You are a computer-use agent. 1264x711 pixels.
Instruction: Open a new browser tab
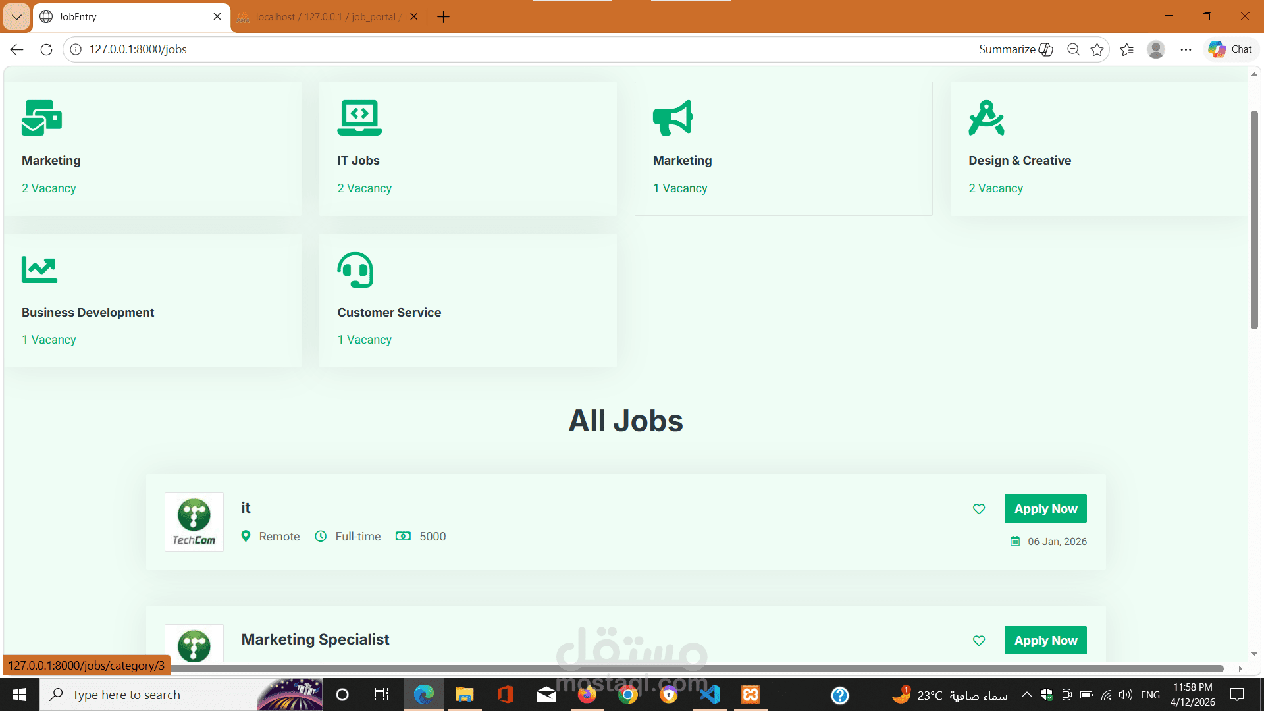coord(443,16)
